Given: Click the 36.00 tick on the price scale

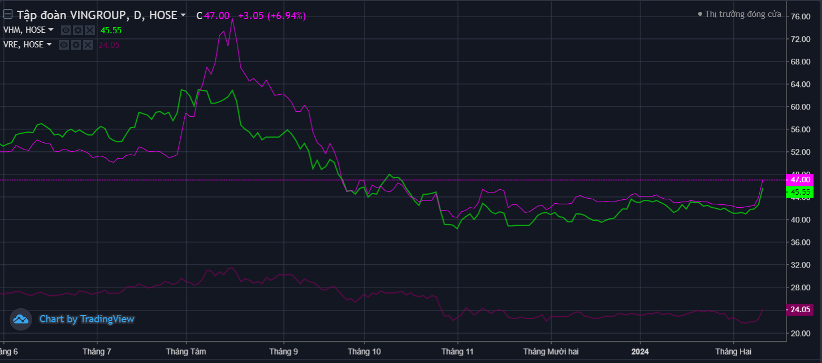Looking at the screenshot, I should click(x=801, y=242).
